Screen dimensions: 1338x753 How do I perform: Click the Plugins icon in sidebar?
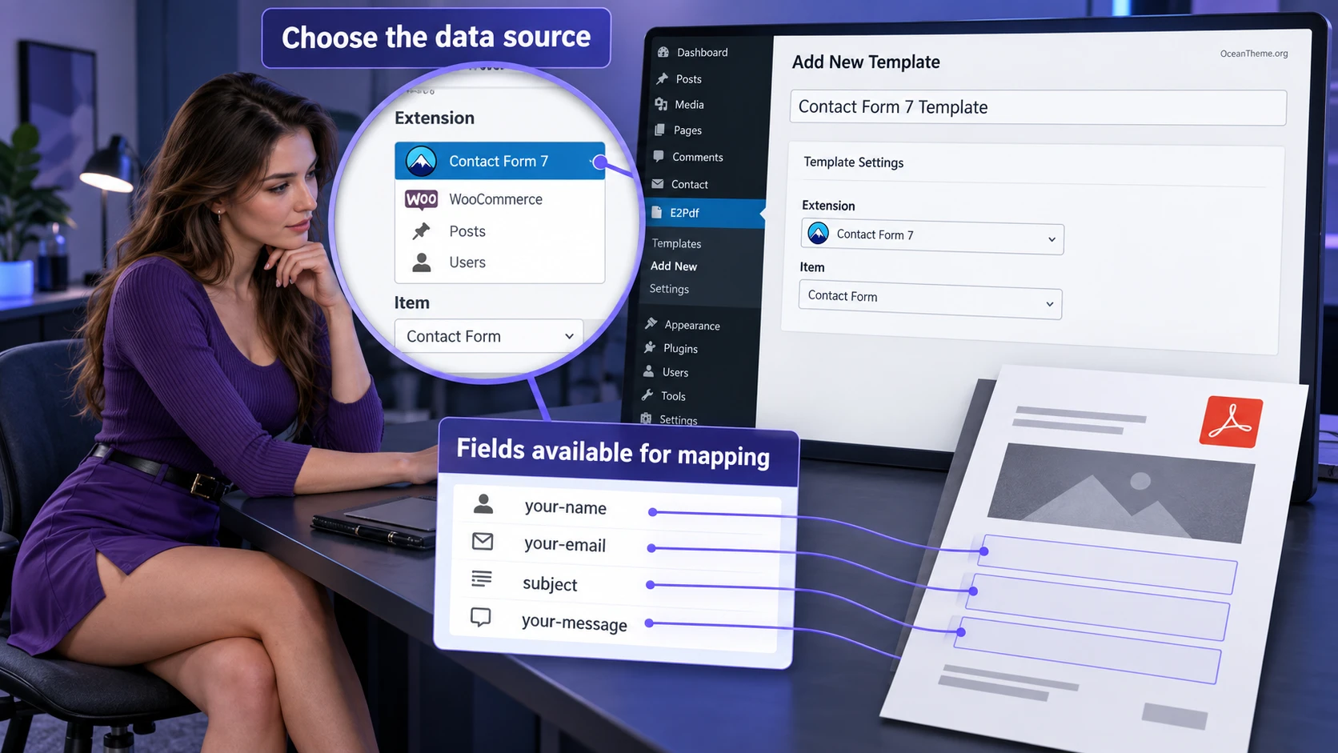(x=650, y=347)
